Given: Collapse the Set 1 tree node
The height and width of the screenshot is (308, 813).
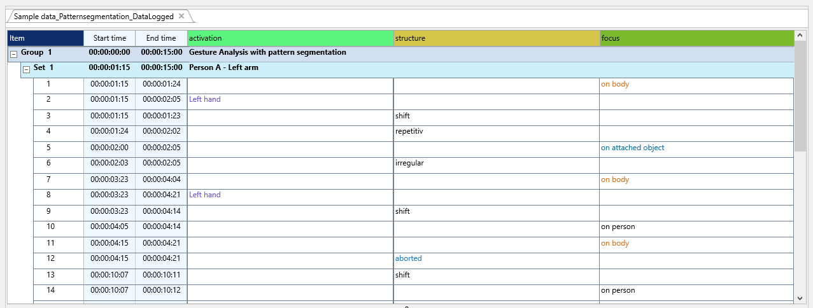Looking at the screenshot, I should click(x=27, y=69).
